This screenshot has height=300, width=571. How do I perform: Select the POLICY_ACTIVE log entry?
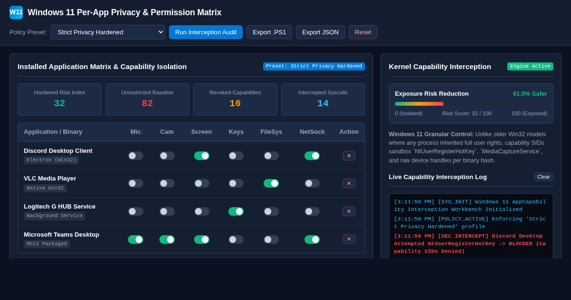click(x=471, y=223)
